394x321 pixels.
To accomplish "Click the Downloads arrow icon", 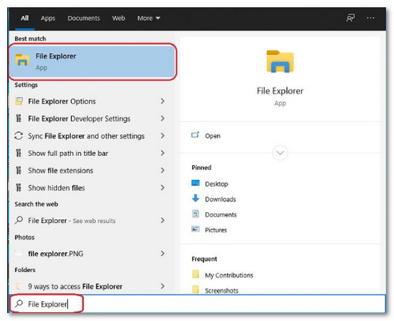I will [x=196, y=198].
